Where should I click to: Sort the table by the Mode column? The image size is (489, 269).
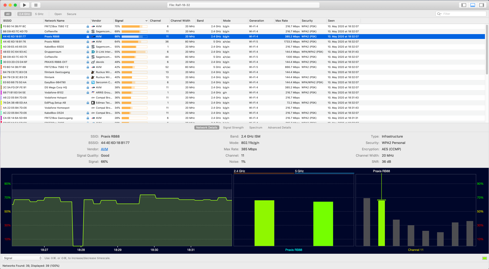pos(235,21)
